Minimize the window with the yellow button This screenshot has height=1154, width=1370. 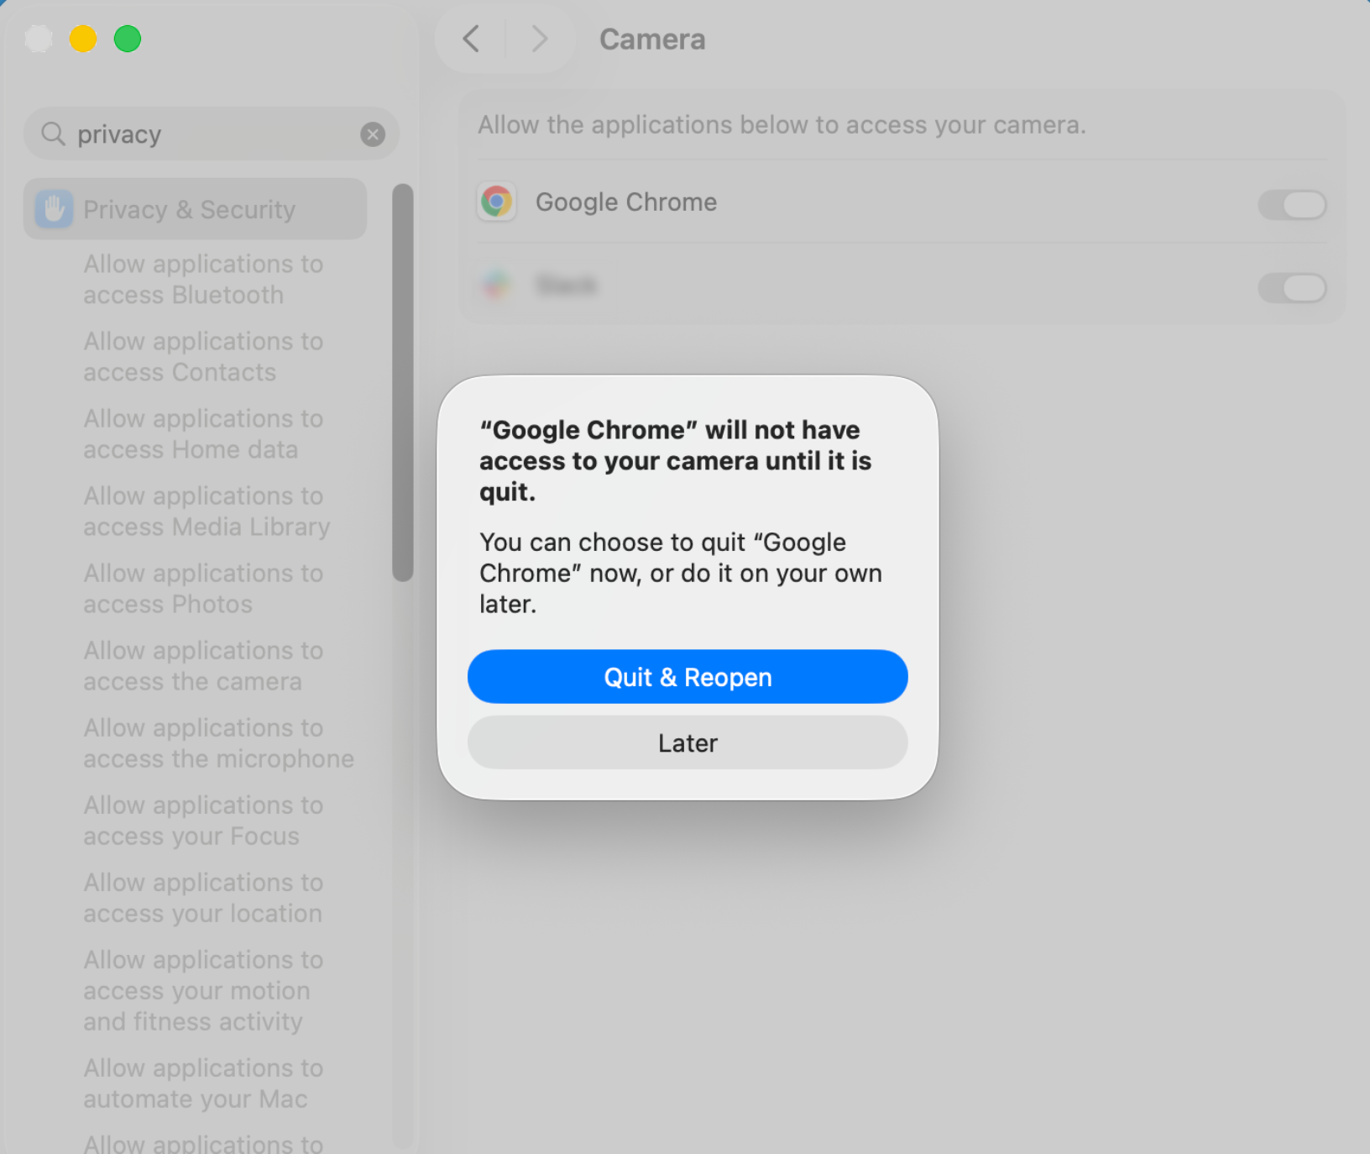pyautogui.click(x=83, y=39)
